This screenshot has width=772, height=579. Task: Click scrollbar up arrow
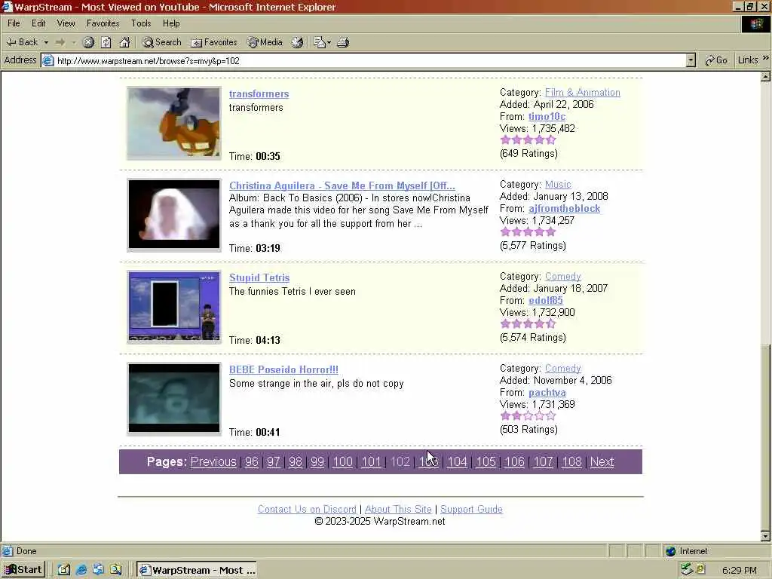765,76
